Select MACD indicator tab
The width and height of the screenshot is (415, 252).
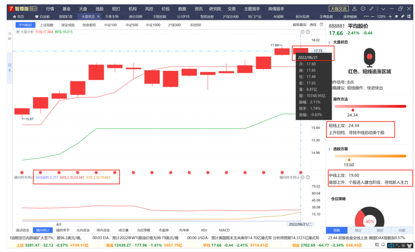tap(224, 230)
